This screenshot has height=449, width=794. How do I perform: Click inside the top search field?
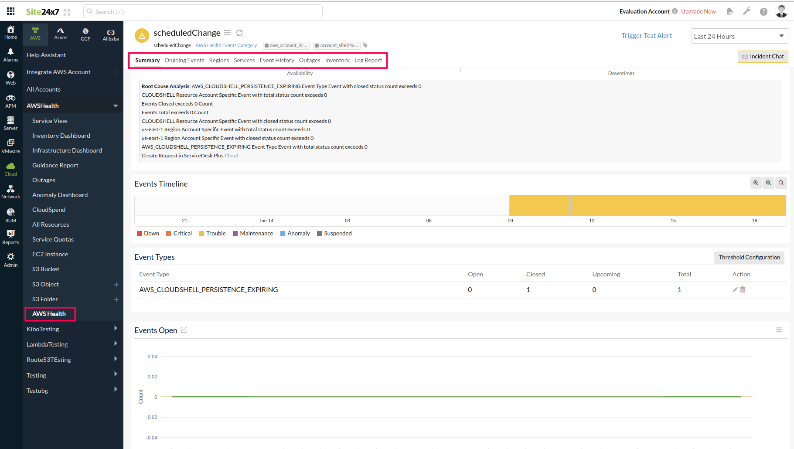(x=202, y=11)
